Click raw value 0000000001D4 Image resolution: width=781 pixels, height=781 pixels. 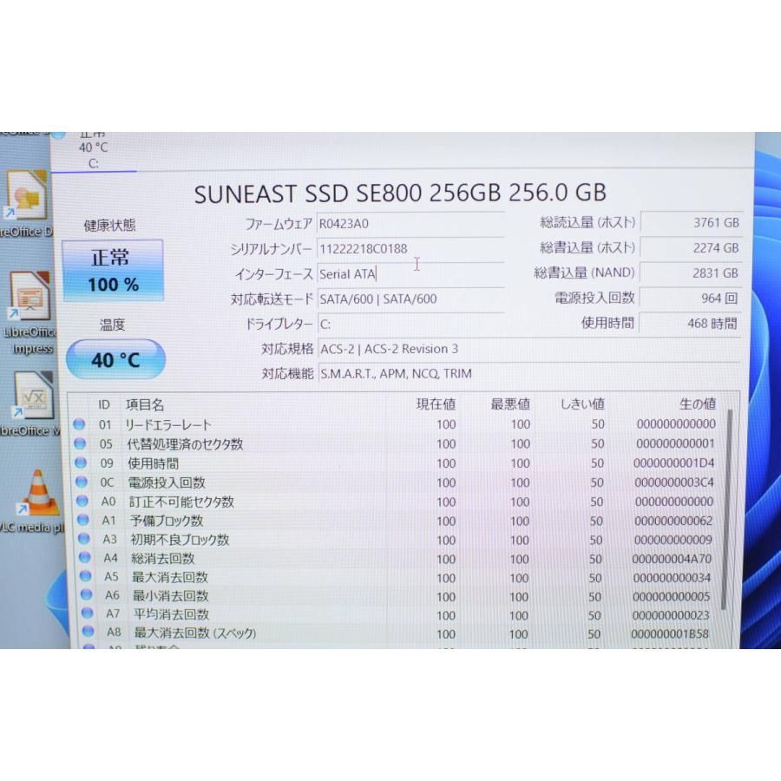point(674,463)
